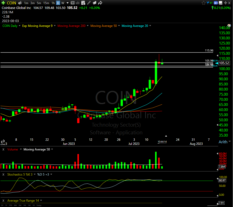Choose the 1h timeframe
Viewport: 233px width, 207px height.
[53, 3]
